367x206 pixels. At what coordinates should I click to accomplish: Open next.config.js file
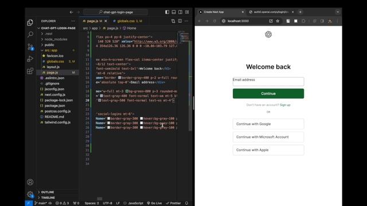pos(55,94)
